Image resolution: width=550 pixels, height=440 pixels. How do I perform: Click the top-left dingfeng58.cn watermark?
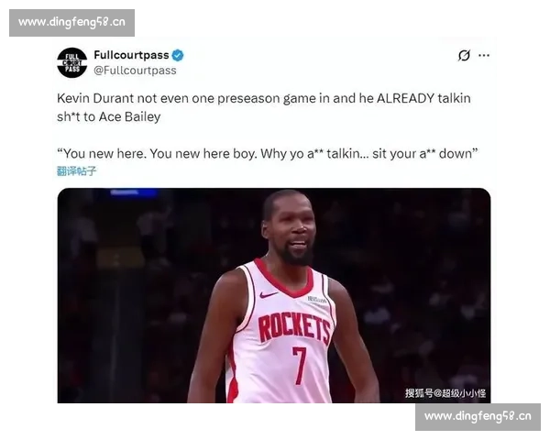71,23
